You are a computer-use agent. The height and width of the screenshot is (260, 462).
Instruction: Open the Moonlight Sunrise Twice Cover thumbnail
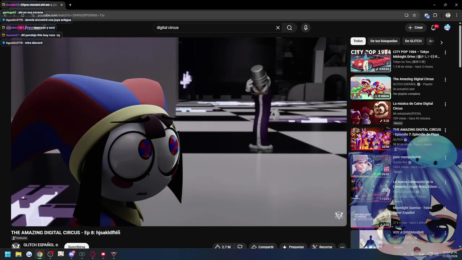(x=371, y=217)
